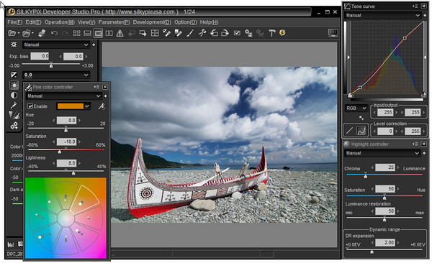
Task: Open the Help menu
Action: point(209,22)
